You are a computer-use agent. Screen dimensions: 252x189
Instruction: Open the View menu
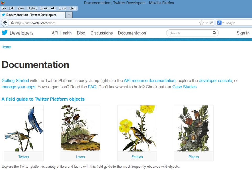21,8
